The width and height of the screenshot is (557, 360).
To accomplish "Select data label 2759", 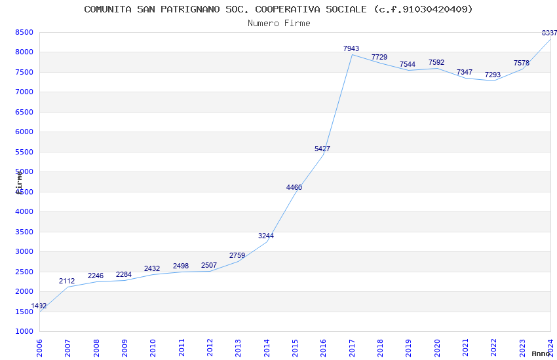I will tap(237, 255).
